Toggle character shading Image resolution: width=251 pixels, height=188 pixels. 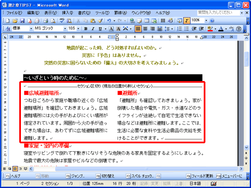(x=118, y=29)
